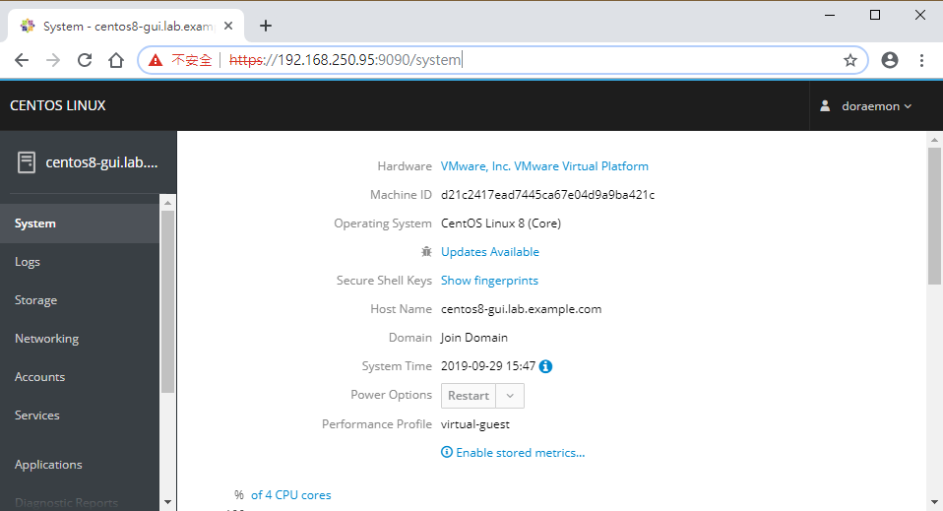This screenshot has width=943, height=511.
Task: Click the browser forward arrow
Action: tap(53, 60)
